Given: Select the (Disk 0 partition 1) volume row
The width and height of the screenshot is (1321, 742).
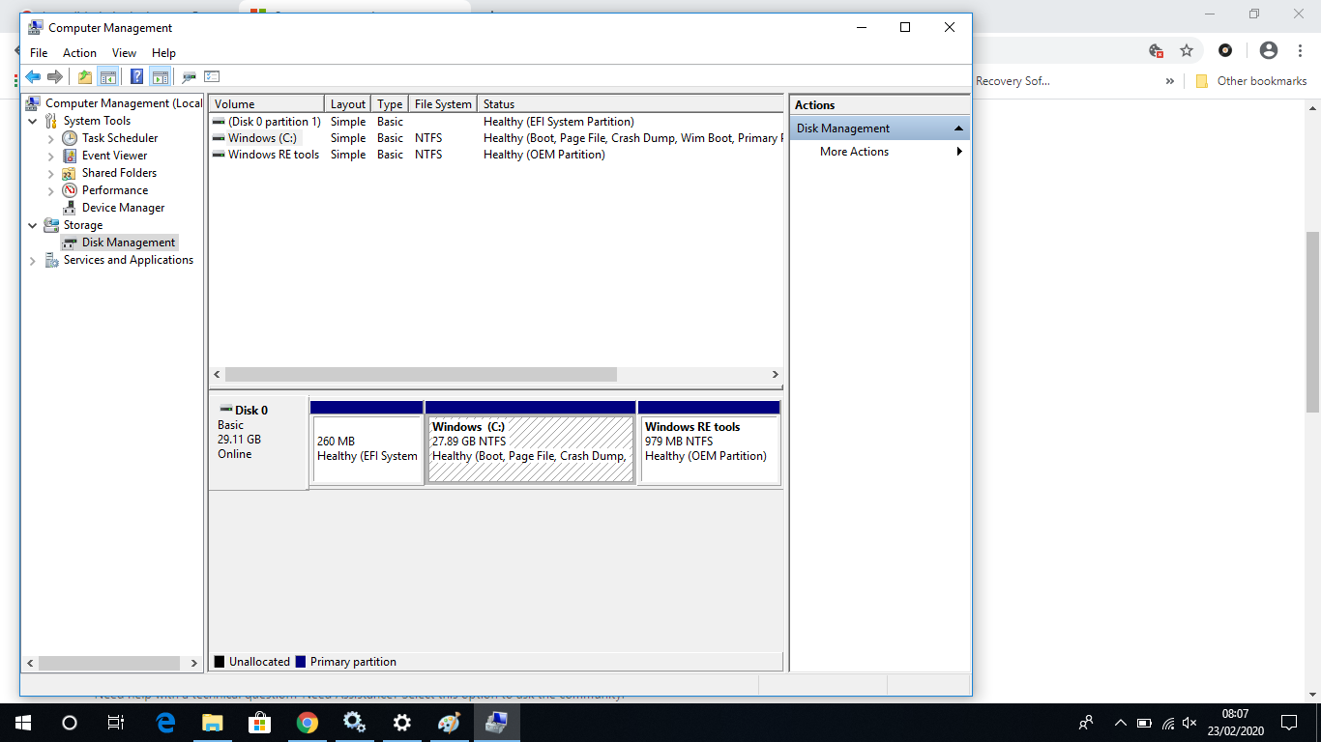Looking at the screenshot, I should pos(496,122).
